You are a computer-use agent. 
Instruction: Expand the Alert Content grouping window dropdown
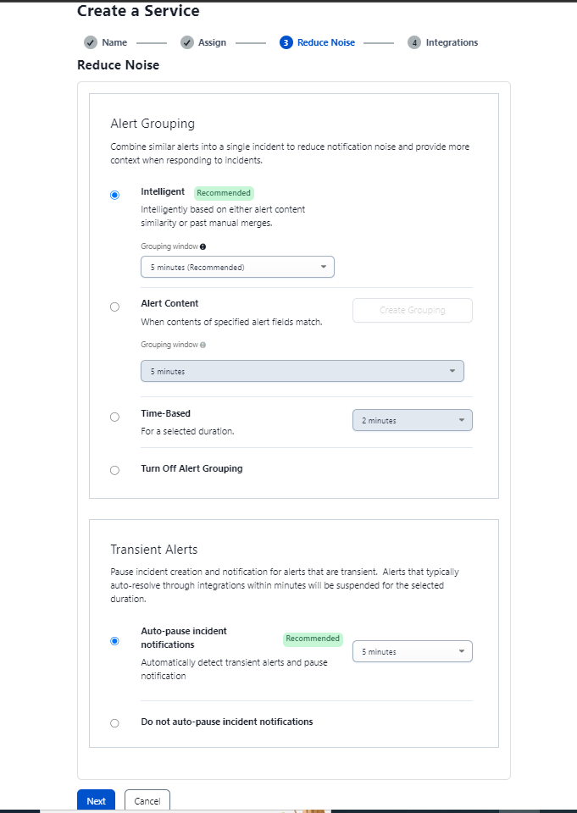[302, 372]
